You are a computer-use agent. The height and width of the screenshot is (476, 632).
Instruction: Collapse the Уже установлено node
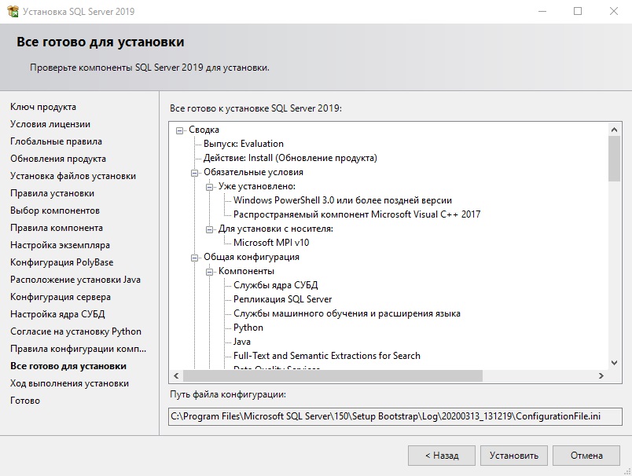(x=210, y=187)
